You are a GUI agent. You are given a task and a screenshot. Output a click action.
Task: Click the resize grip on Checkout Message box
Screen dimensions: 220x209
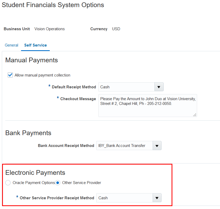click(195, 115)
